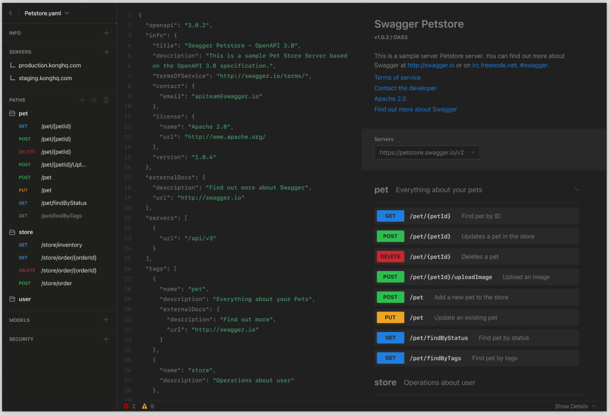The height and width of the screenshot is (415, 610).
Task: Click the plus icon in PATHS header
Action: coord(82,100)
